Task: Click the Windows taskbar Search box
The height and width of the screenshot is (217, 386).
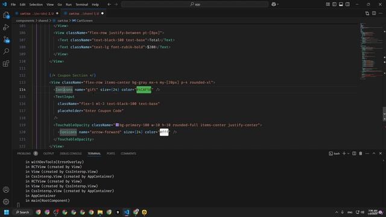Action: (23, 212)
